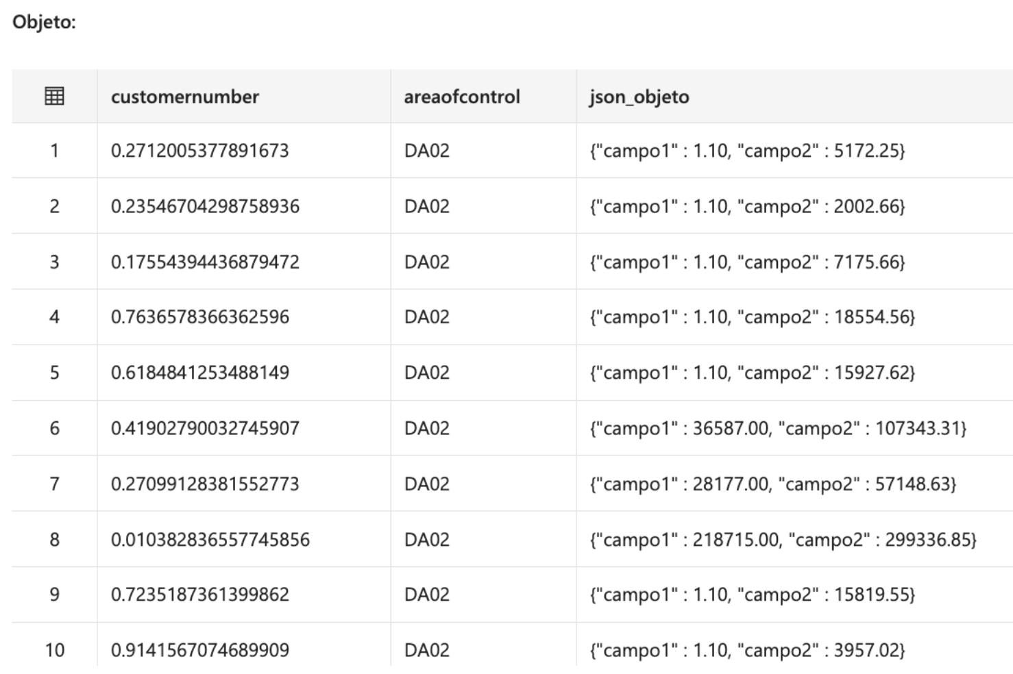Click the DA02 cell in row 3
The height and width of the screenshot is (674, 1013).
[x=426, y=262]
